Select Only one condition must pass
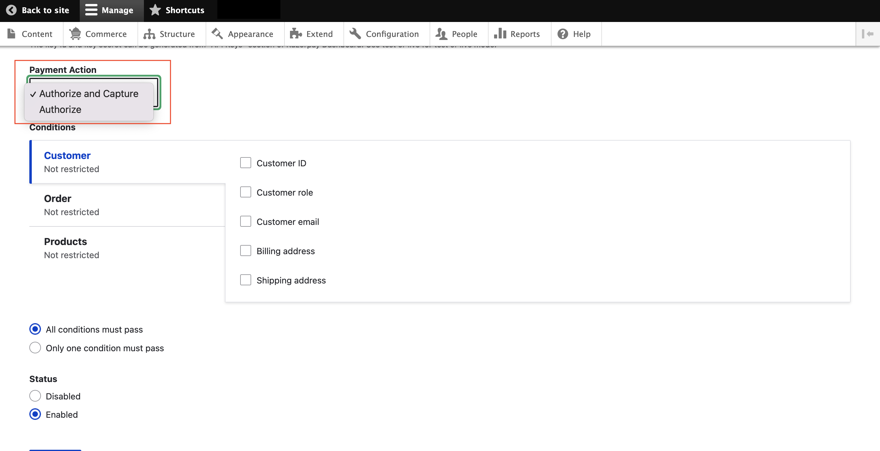 click(x=35, y=348)
